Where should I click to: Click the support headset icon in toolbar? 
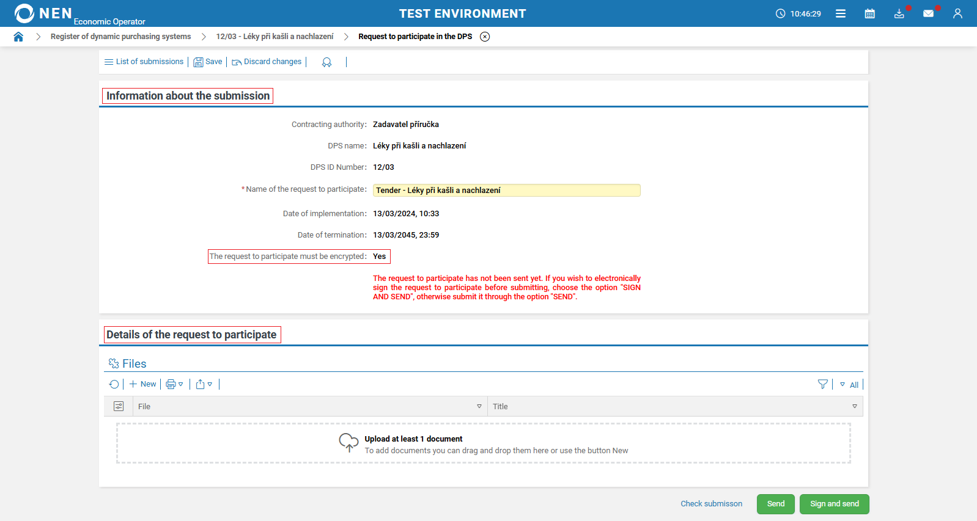pos(326,62)
